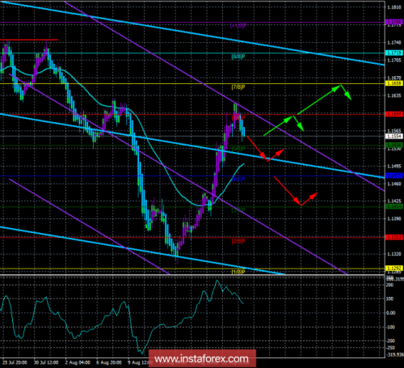Click the purple 1.1780 price level tag
The height and width of the screenshot is (368, 404).
pos(394,22)
